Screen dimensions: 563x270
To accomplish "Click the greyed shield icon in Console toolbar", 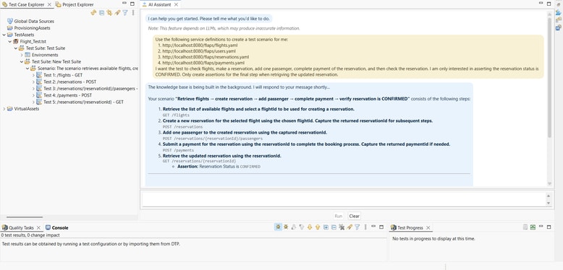I will pos(302,227).
